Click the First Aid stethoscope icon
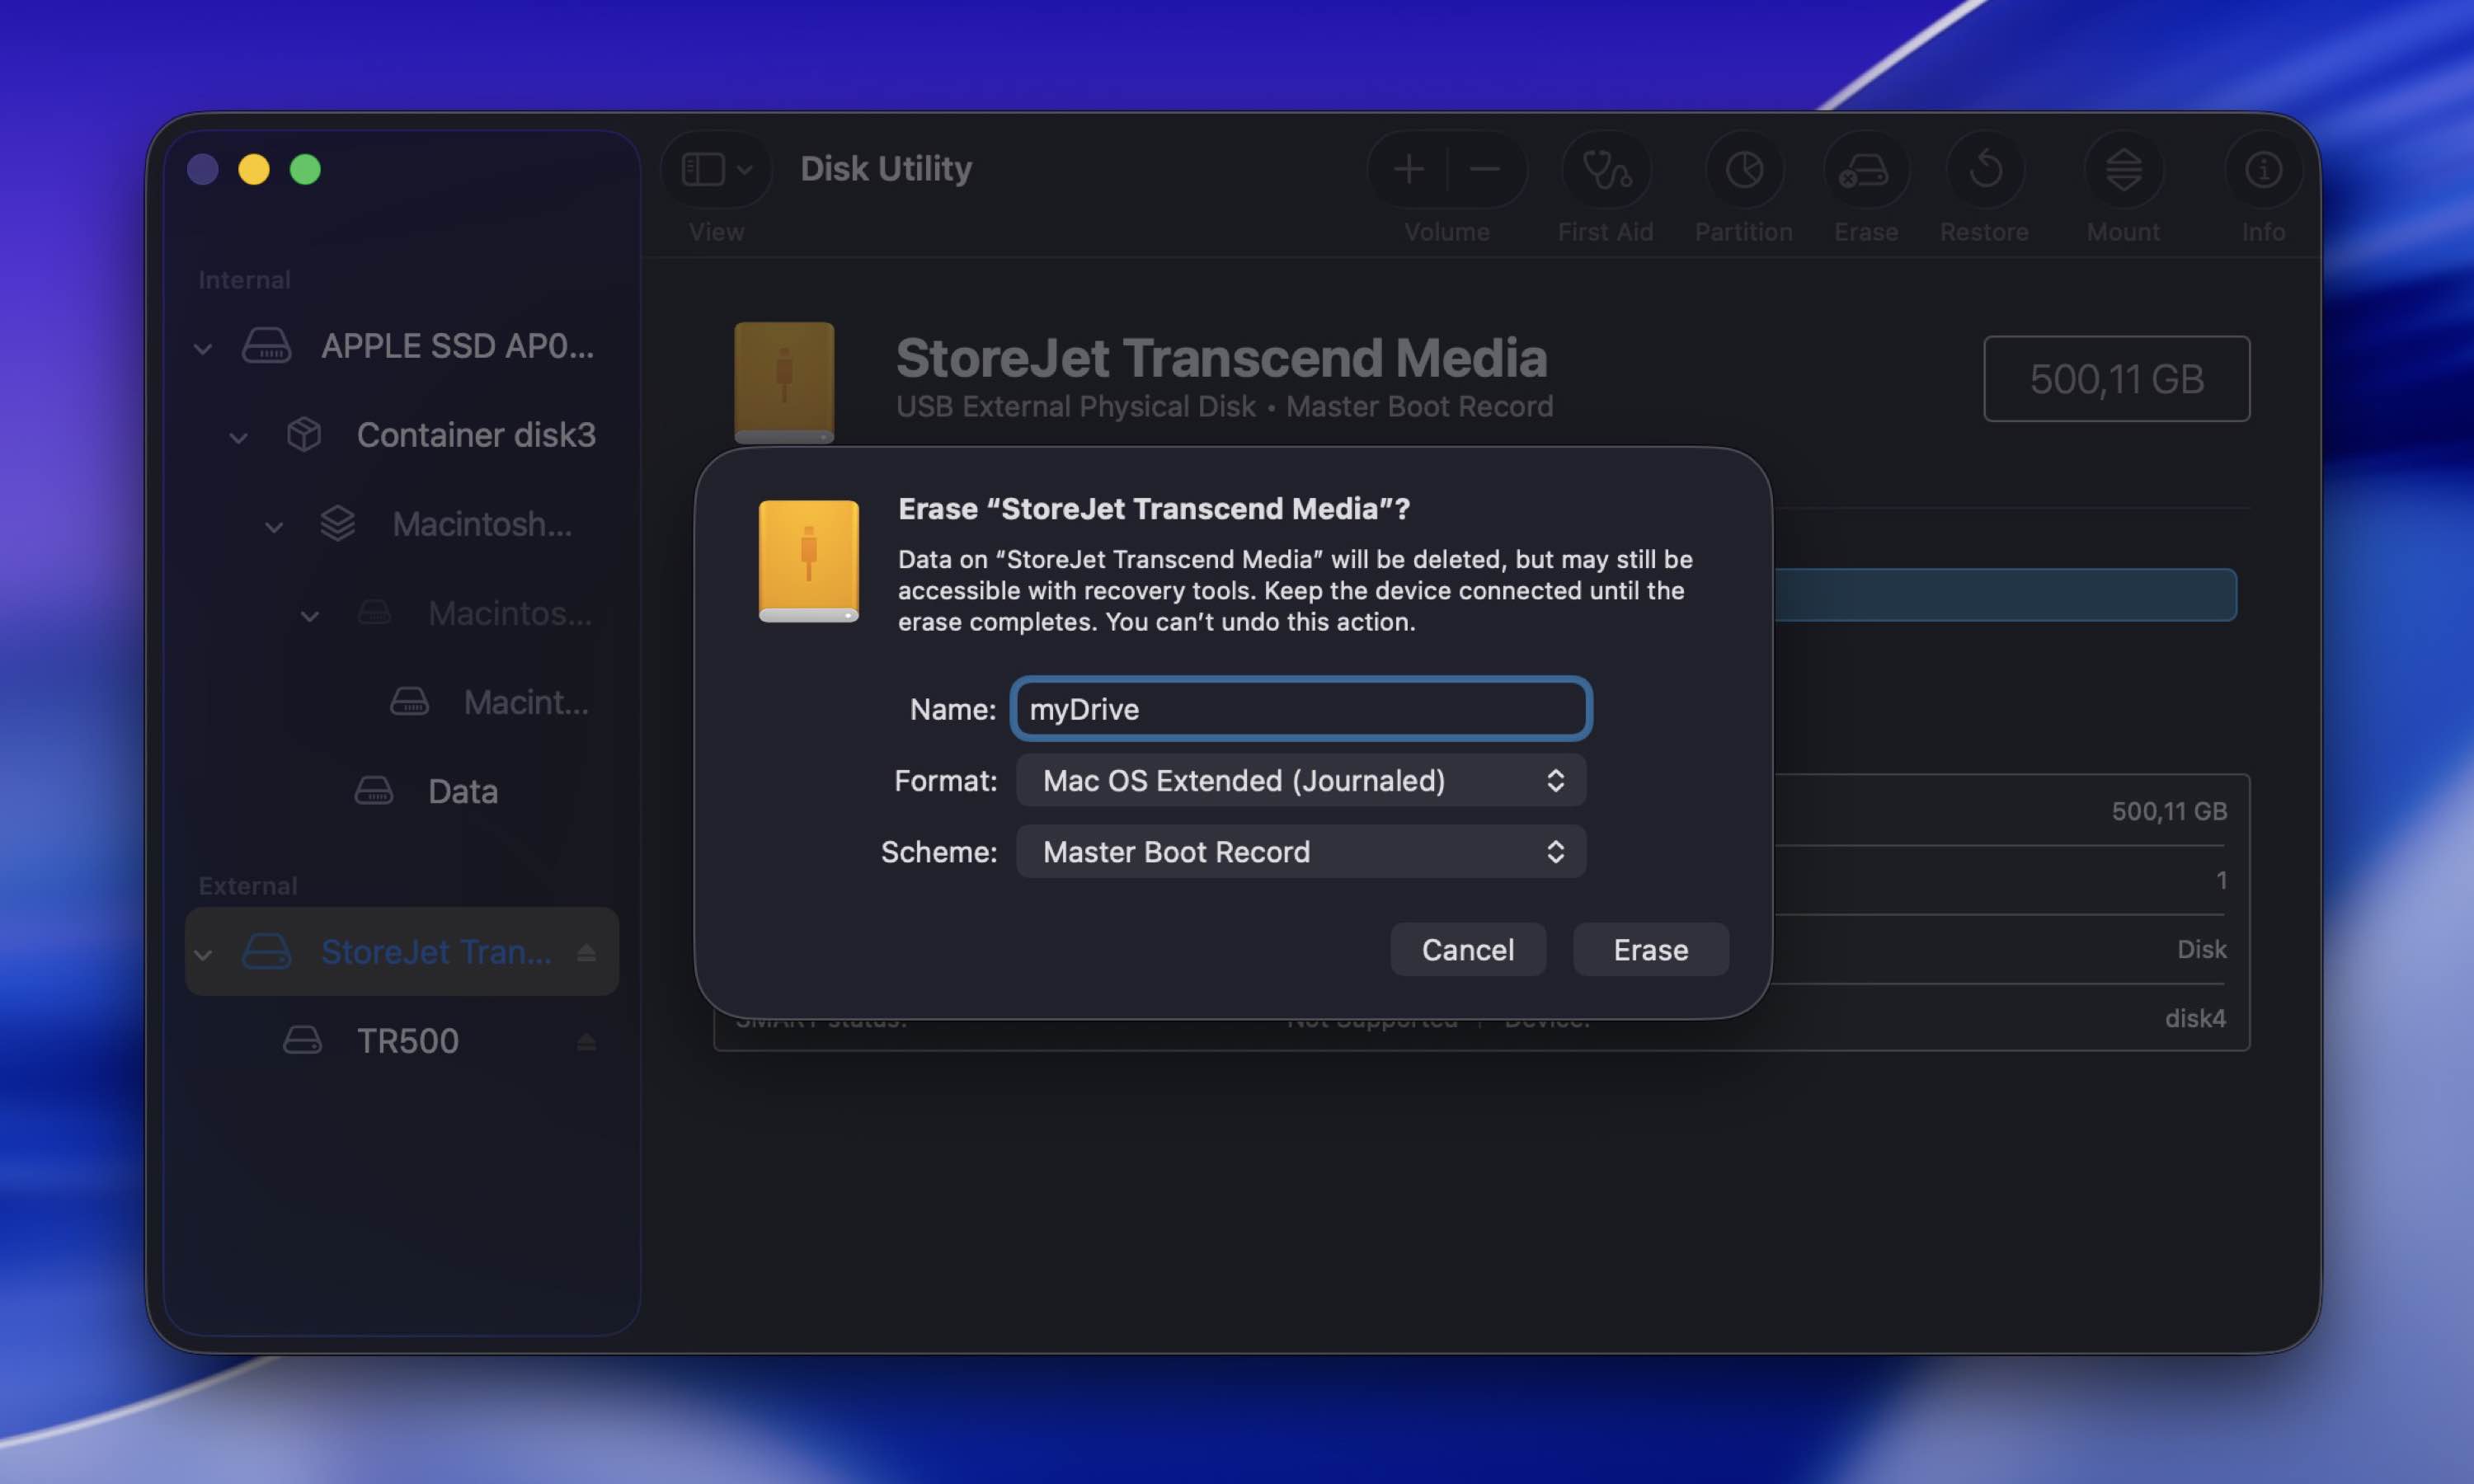The width and height of the screenshot is (2474, 1484). pos(1606,169)
